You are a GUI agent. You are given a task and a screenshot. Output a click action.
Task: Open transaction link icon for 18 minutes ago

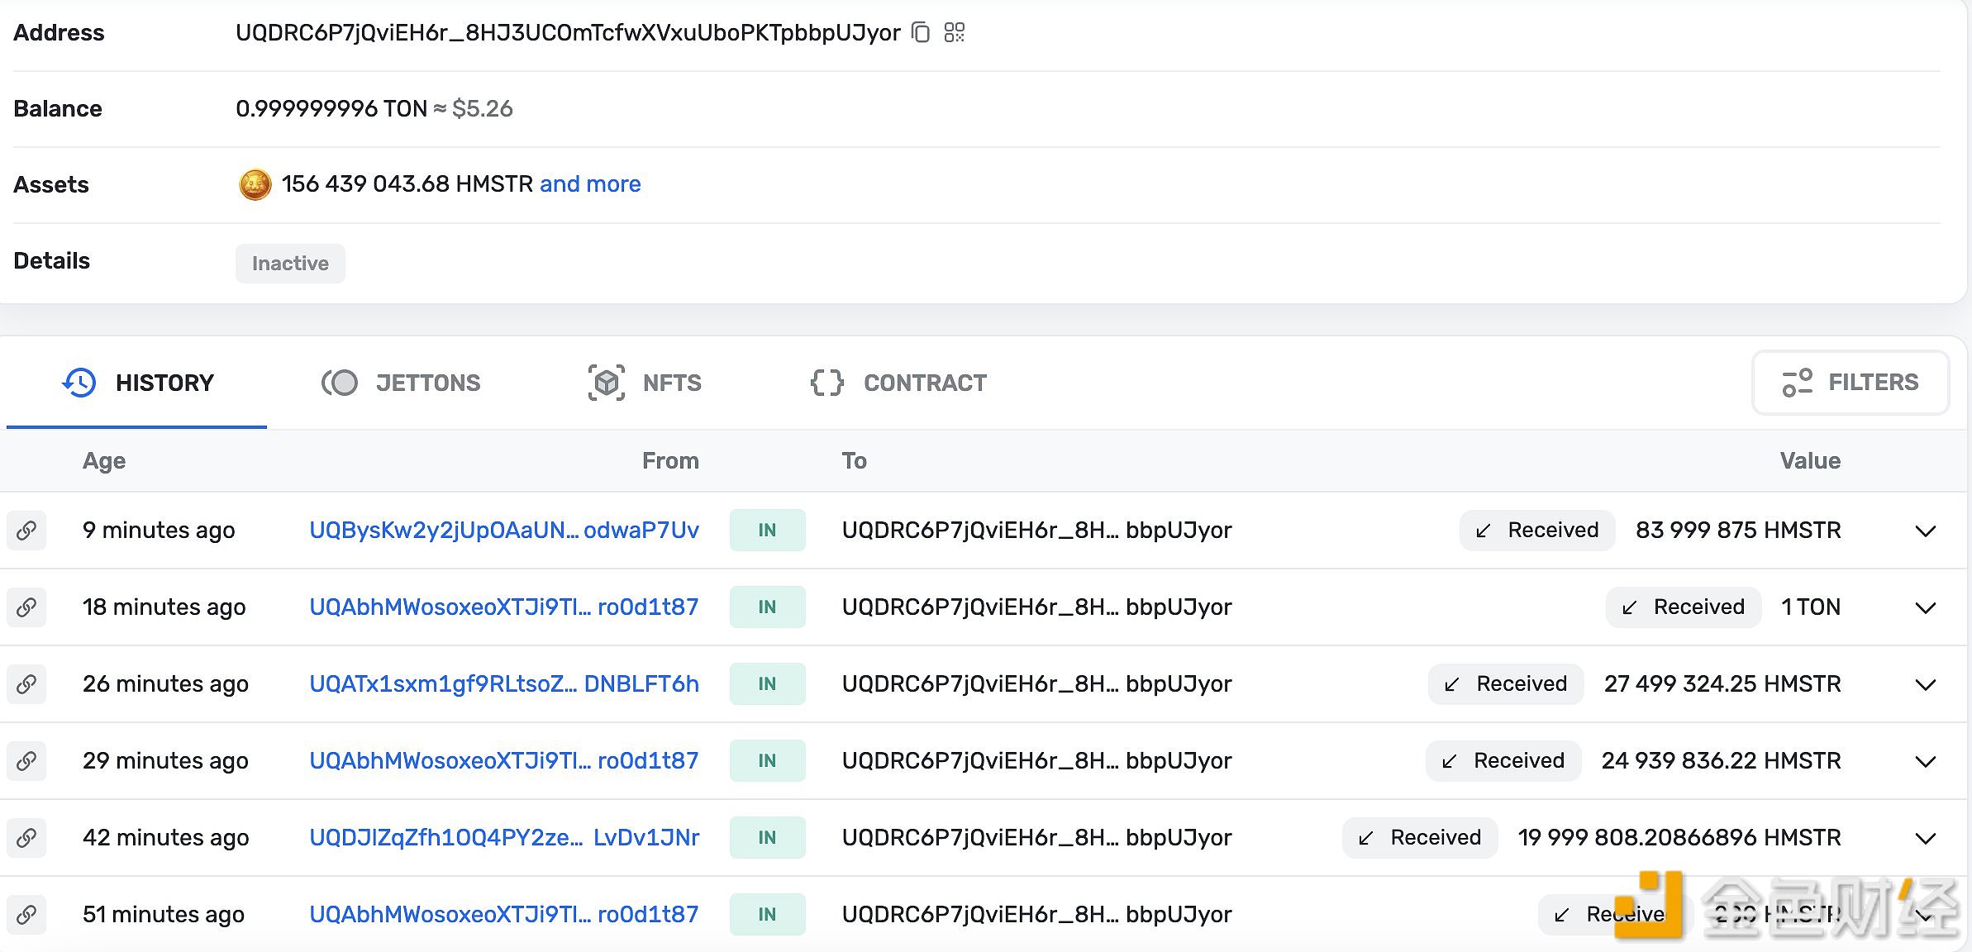26,607
